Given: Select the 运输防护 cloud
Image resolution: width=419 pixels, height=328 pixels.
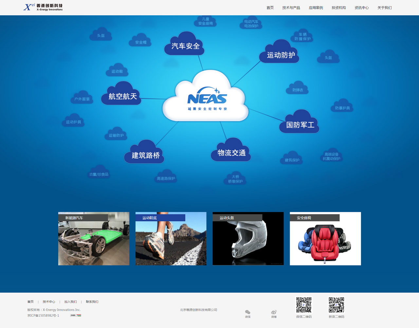Looking at the screenshot, I should (x=116, y=134).
